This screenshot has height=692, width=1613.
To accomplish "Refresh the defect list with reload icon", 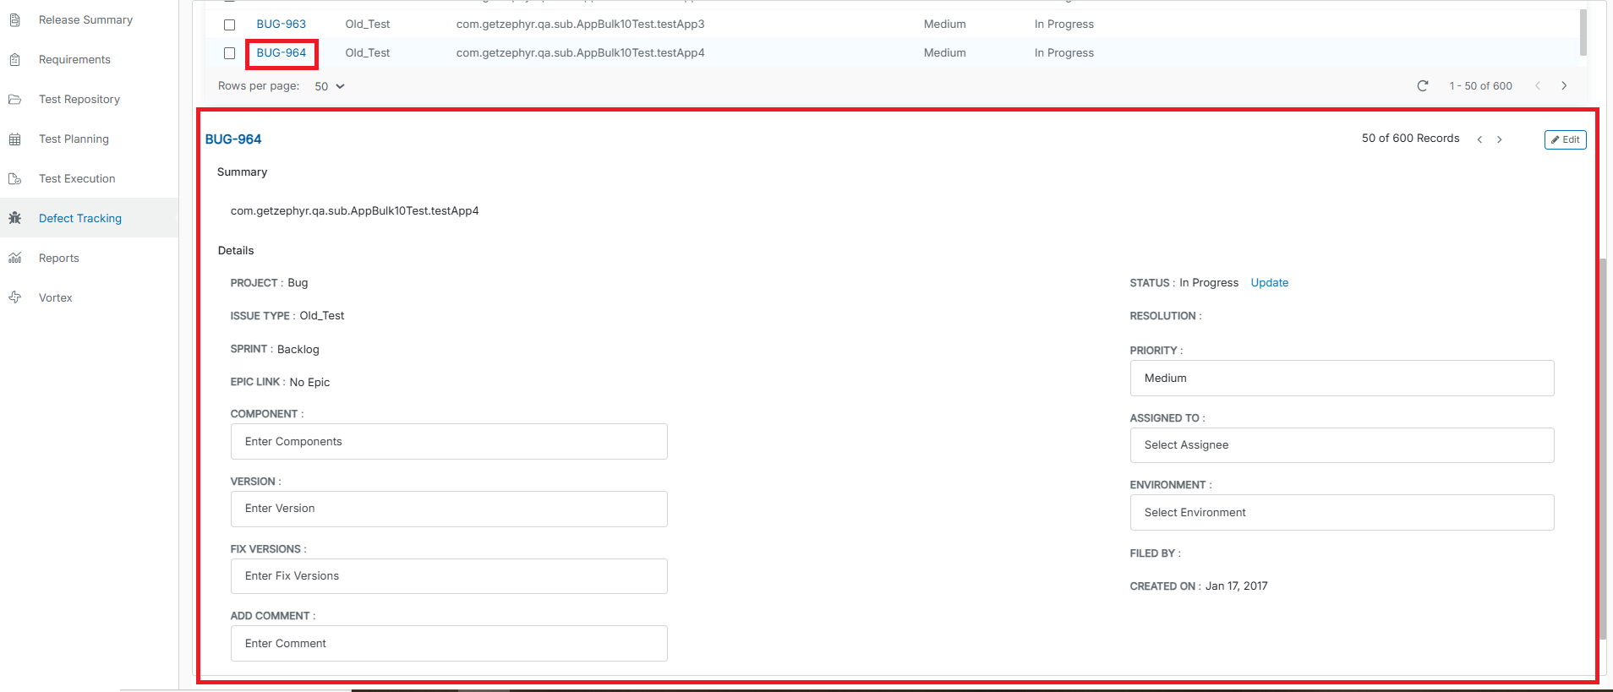I will point(1422,86).
